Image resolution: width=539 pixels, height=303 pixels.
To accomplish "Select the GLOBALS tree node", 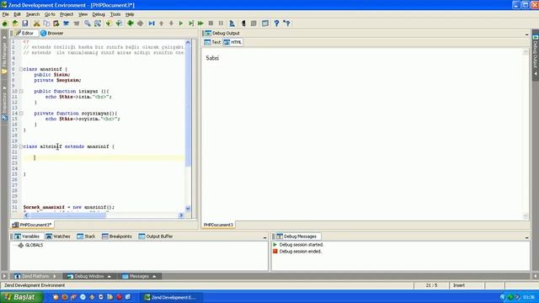I will 34,245.
